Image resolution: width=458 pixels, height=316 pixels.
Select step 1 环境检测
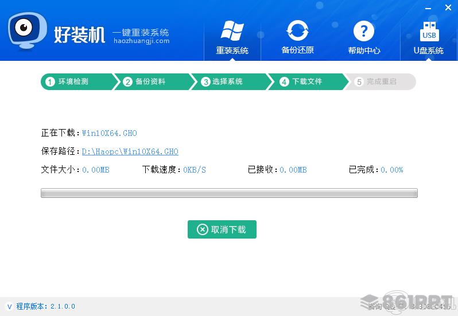77,81
